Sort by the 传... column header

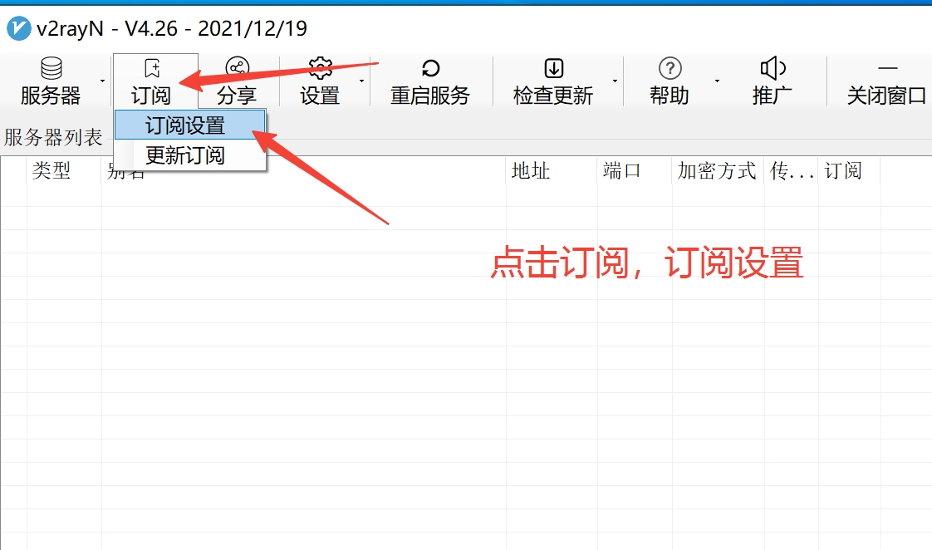pyautogui.click(x=791, y=171)
